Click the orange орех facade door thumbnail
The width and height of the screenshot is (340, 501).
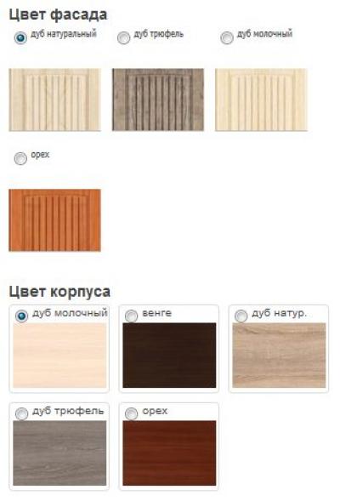click(55, 220)
